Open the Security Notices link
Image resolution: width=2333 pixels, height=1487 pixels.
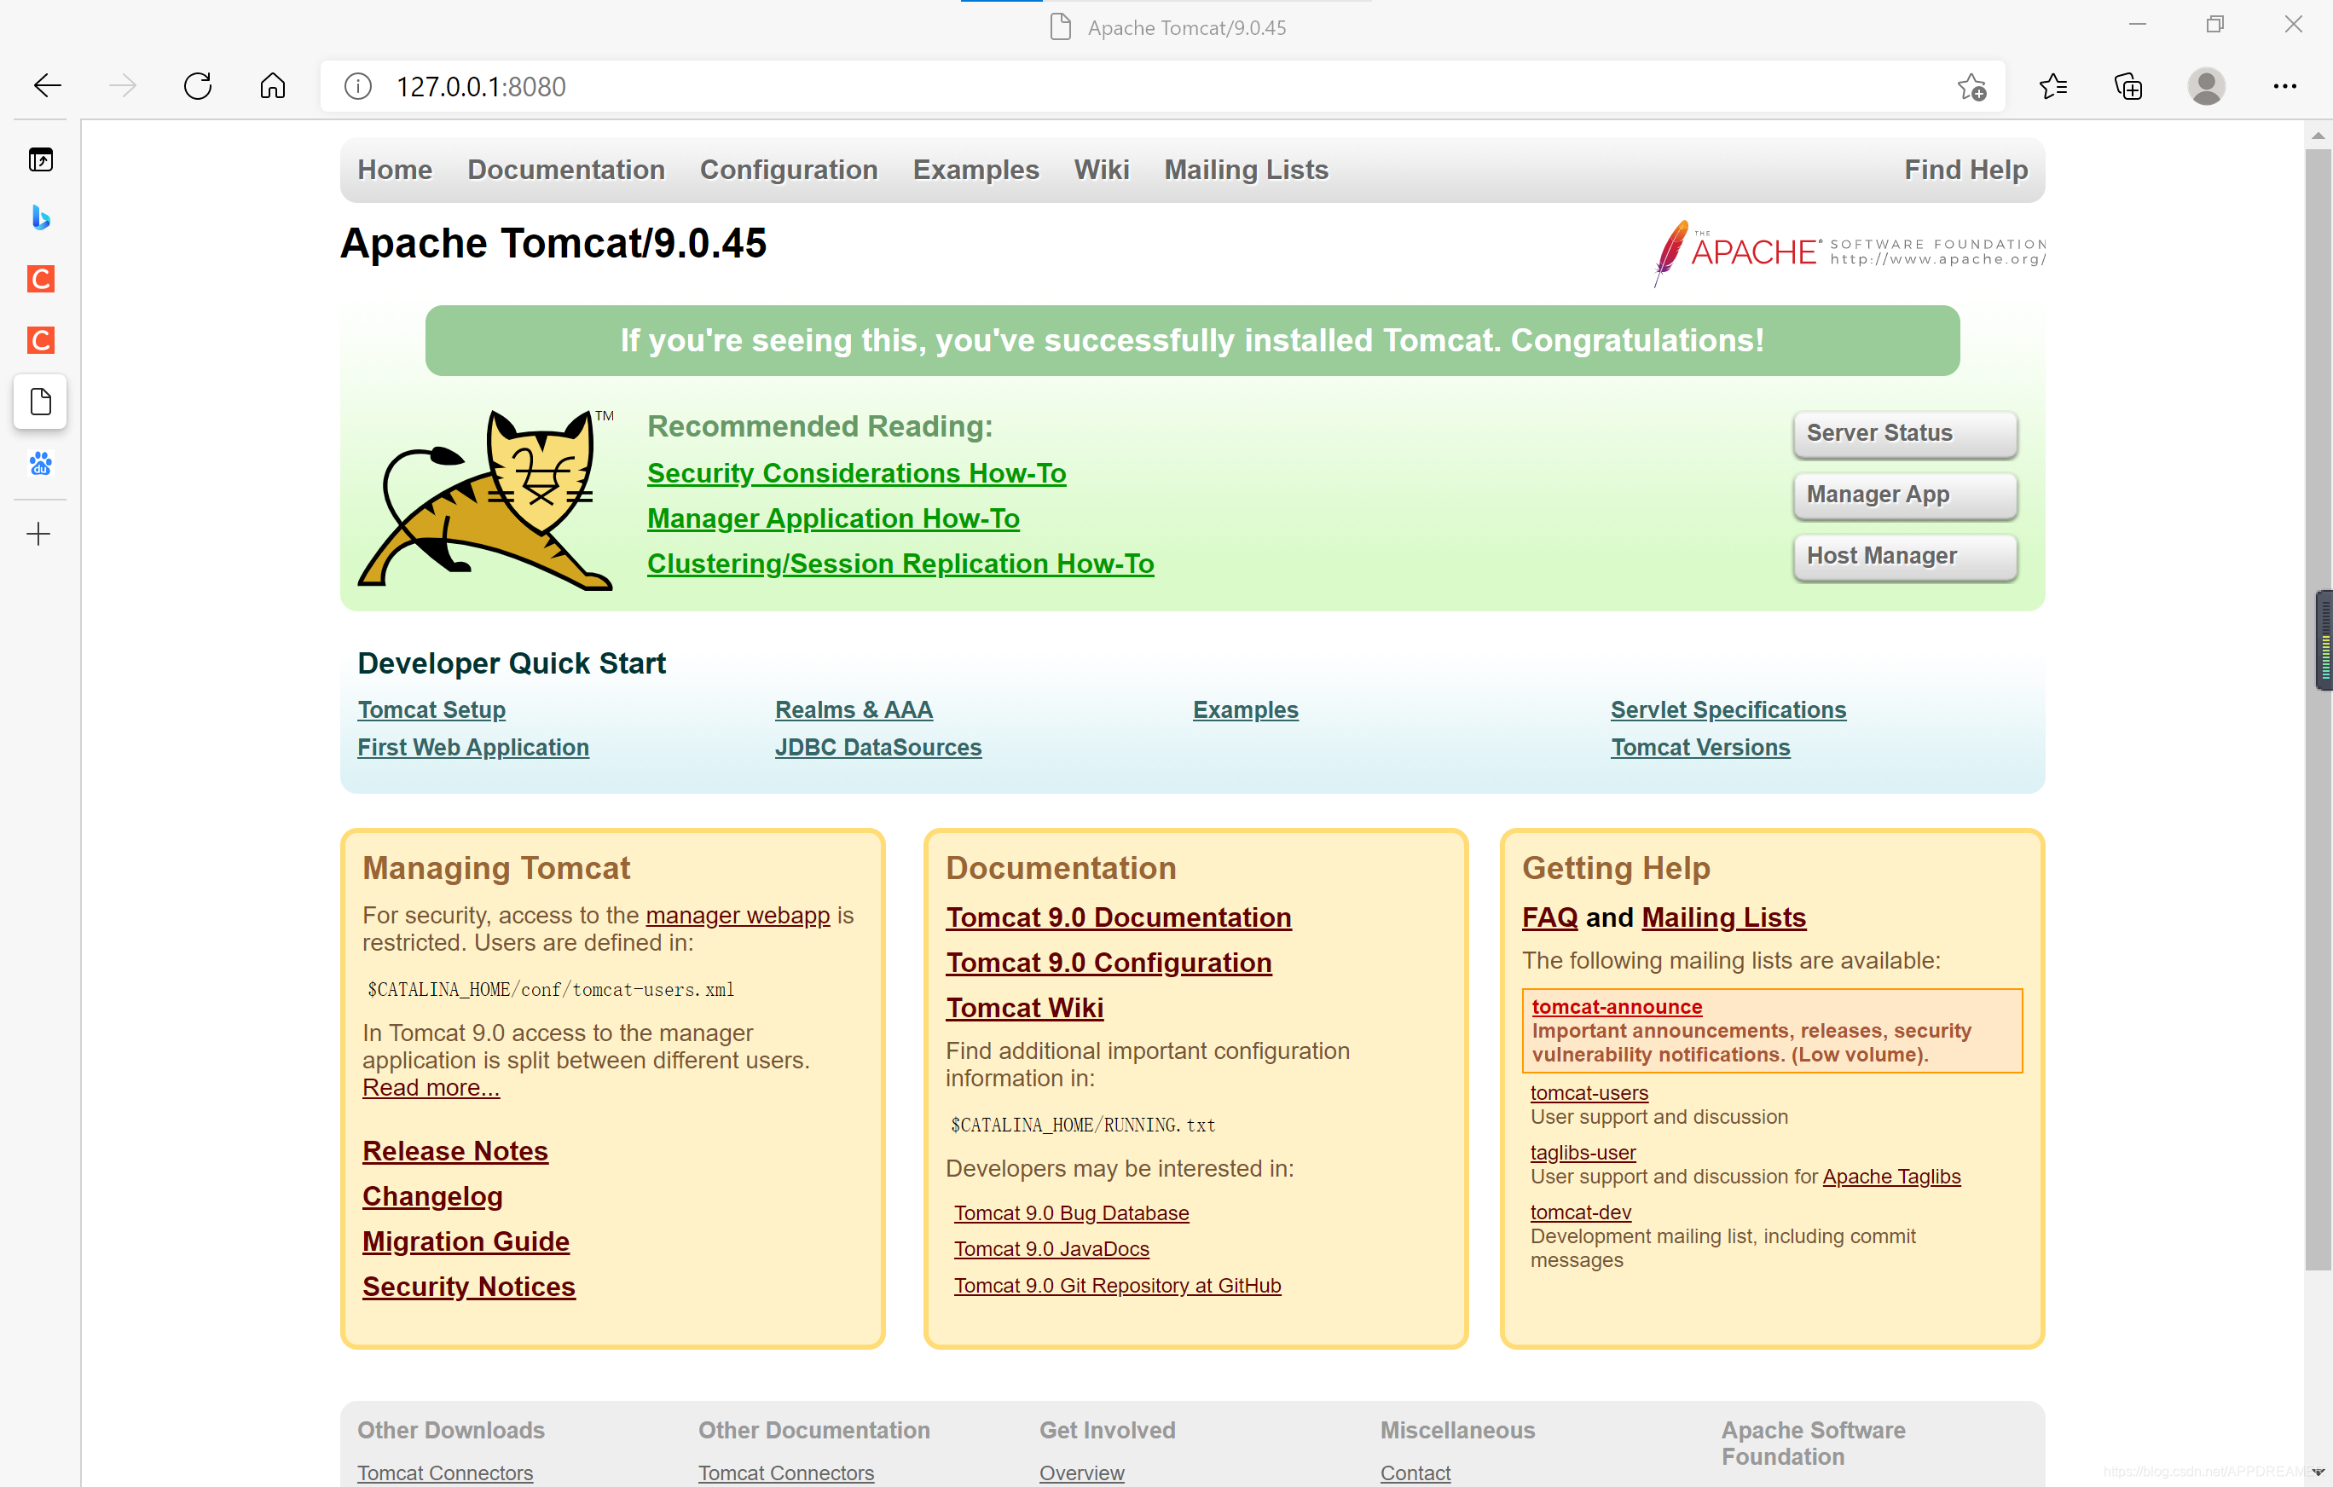pyautogui.click(x=468, y=1287)
